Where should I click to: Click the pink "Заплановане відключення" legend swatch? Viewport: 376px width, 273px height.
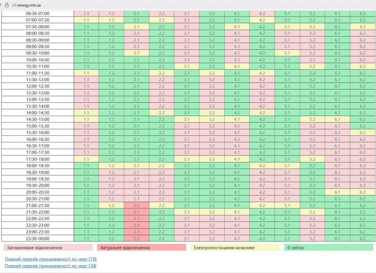48,248
